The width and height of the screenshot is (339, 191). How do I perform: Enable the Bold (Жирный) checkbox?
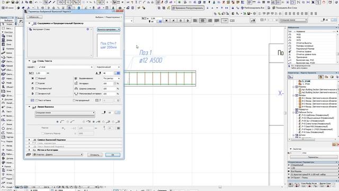pyautogui.click(x=37, y=79)
